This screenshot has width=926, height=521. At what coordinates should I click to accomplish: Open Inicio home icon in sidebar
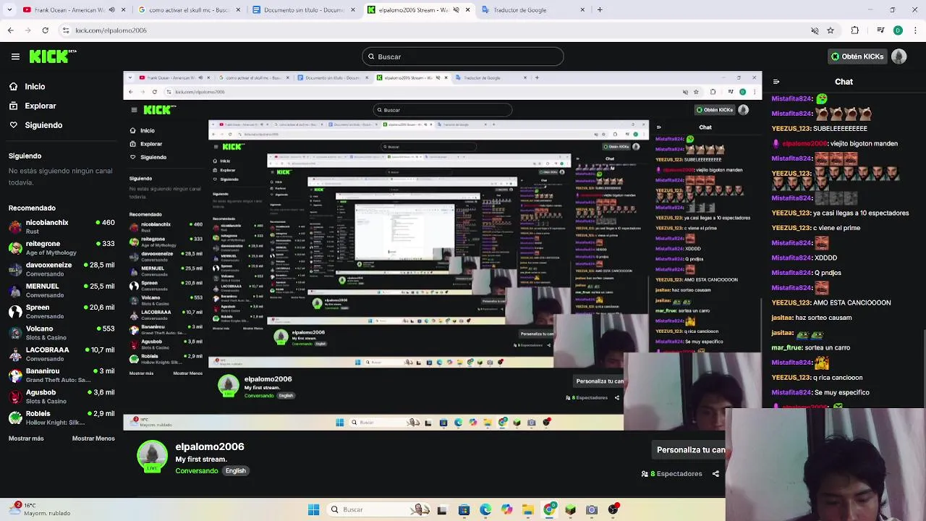click(x=13, y=86)
